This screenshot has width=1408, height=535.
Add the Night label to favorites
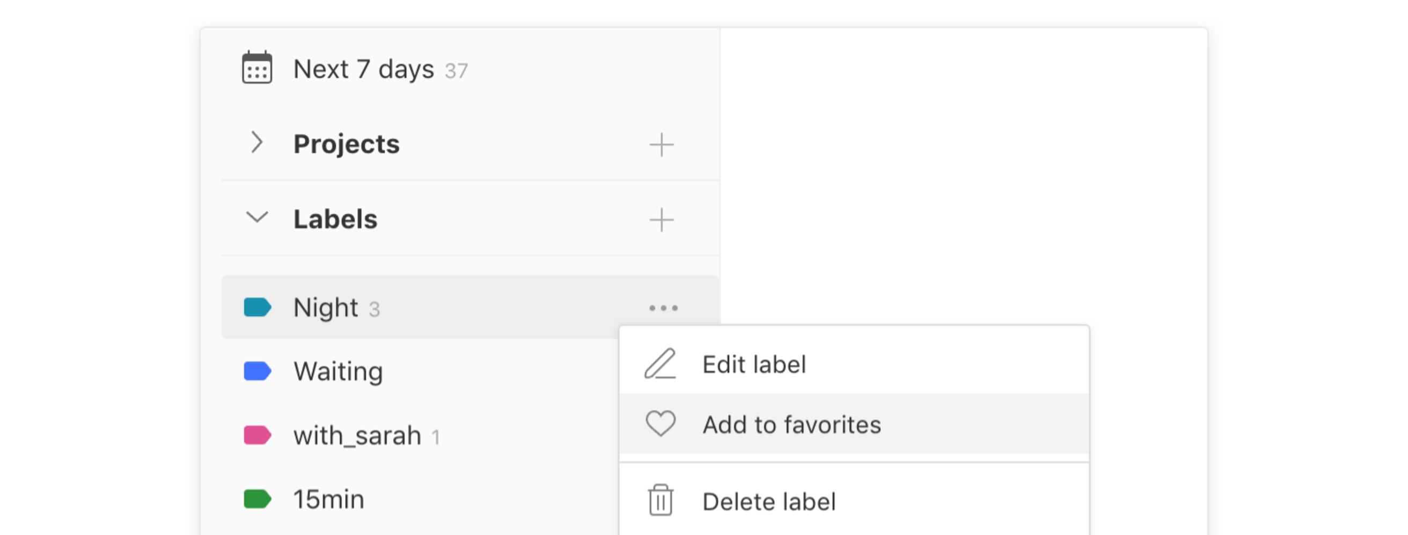point(791,424)
